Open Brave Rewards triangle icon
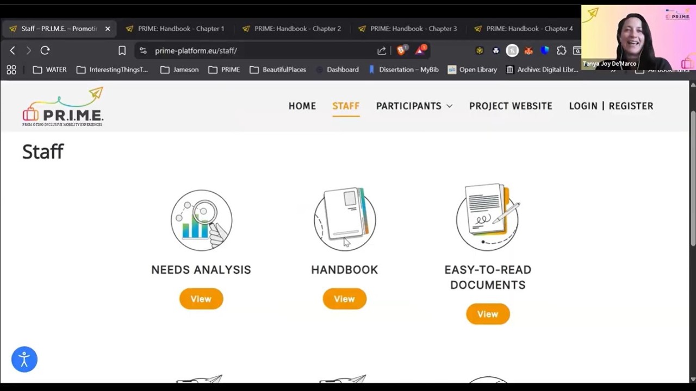 pos(420,50)
